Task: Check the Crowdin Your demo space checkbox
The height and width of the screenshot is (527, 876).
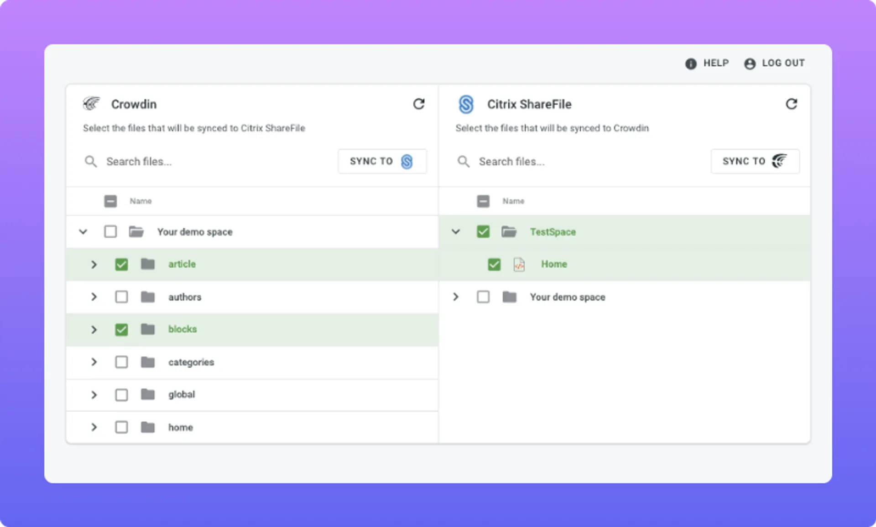Action: [110, 232]
